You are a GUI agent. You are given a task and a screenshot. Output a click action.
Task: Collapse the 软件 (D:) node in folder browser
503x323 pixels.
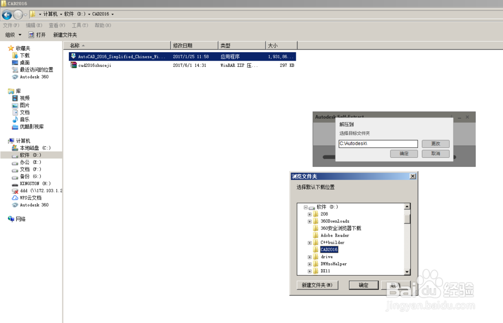tap(306, 207)
